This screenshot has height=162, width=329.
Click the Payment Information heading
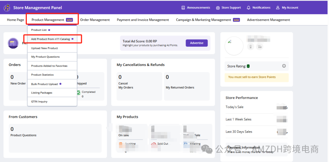click(243, 148)
